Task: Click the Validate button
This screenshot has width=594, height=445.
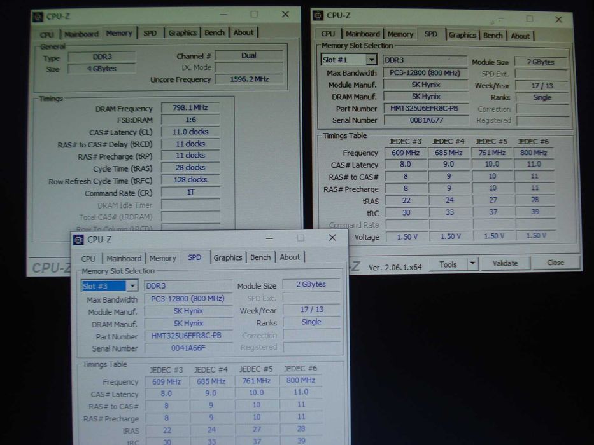Action: point(505,263)
